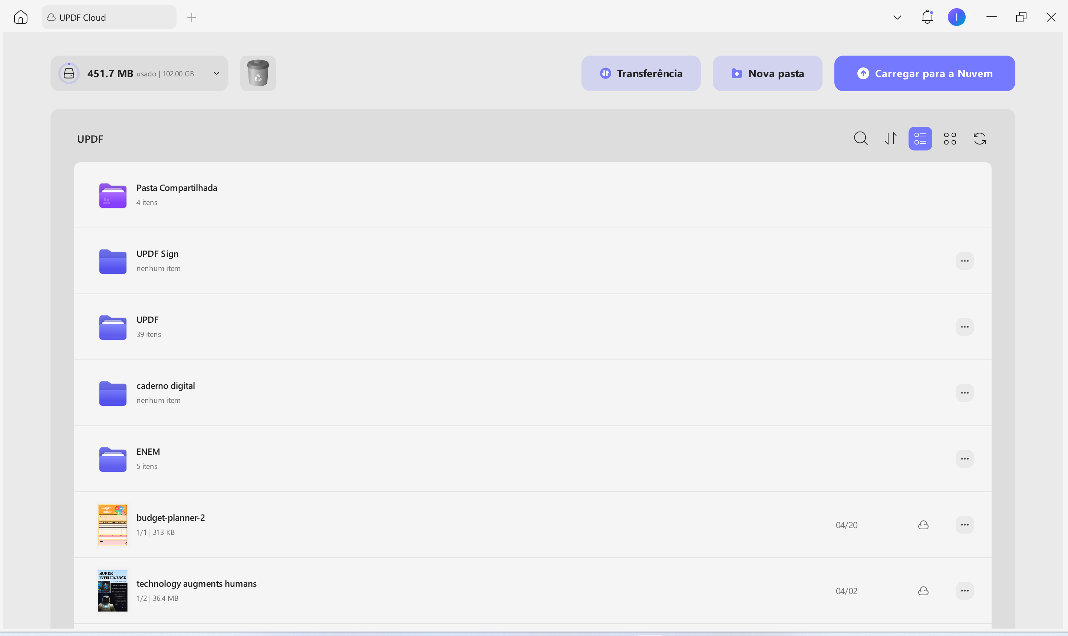Open more options for UPDF folder
The image size is (1068, 636).
pos(965,327)
